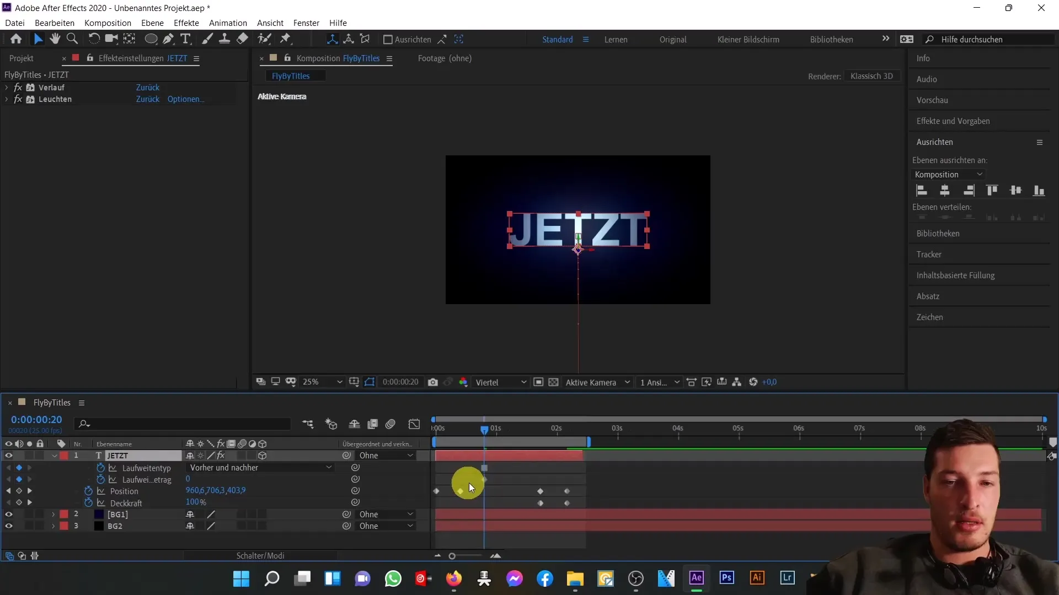
Task: Select the Ellipse shape tool
Action: coord(151,39)
